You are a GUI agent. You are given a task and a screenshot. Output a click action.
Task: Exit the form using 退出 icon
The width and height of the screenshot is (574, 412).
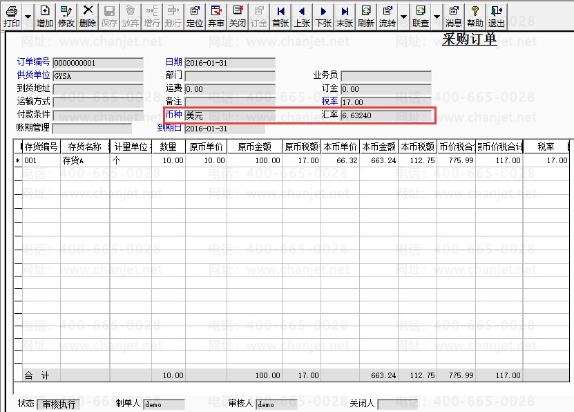coord(497,15)
